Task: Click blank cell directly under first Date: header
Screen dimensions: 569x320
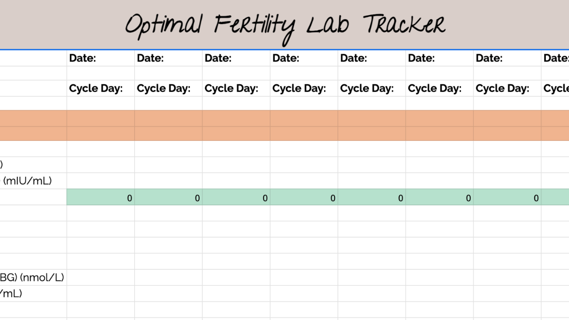Action: [x=100, y=73]
